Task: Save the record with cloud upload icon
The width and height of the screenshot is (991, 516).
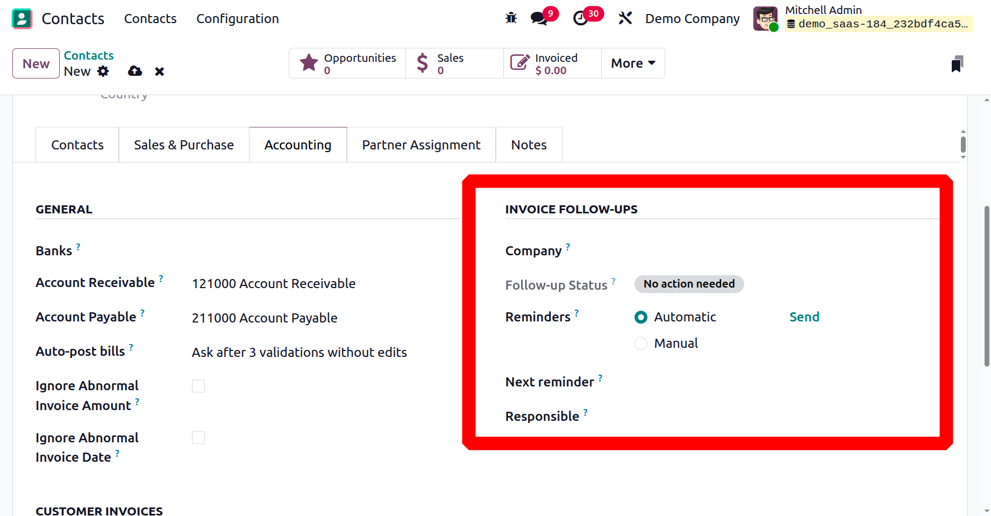Action: (x=135, y=71)
